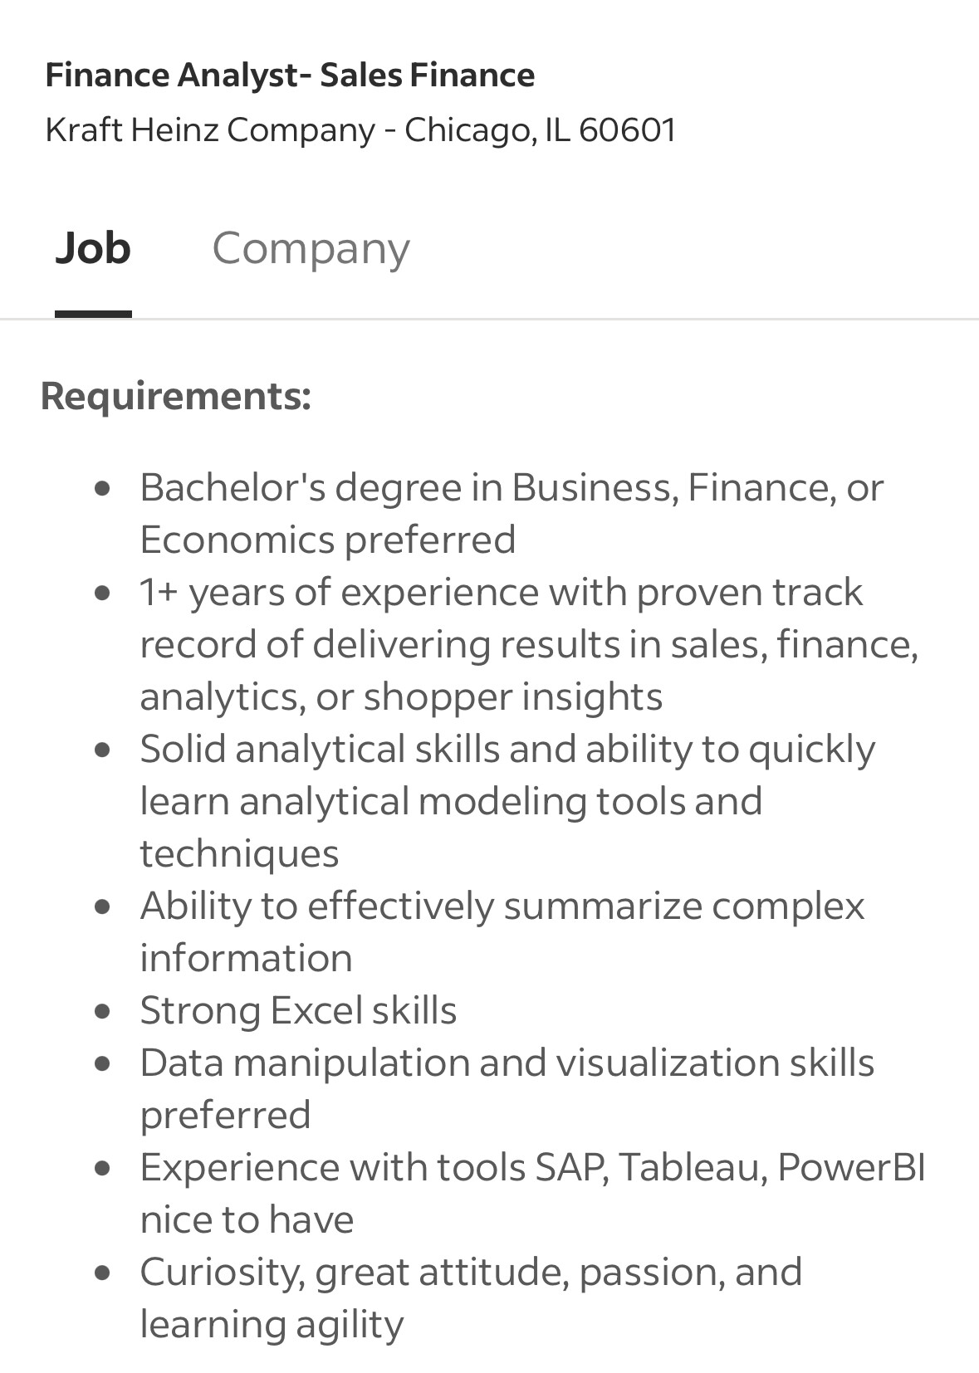Click the Solid analytical skills bullet text
Screen dimensions: 979x1373
pyautogui.click(x=507, y=801)
